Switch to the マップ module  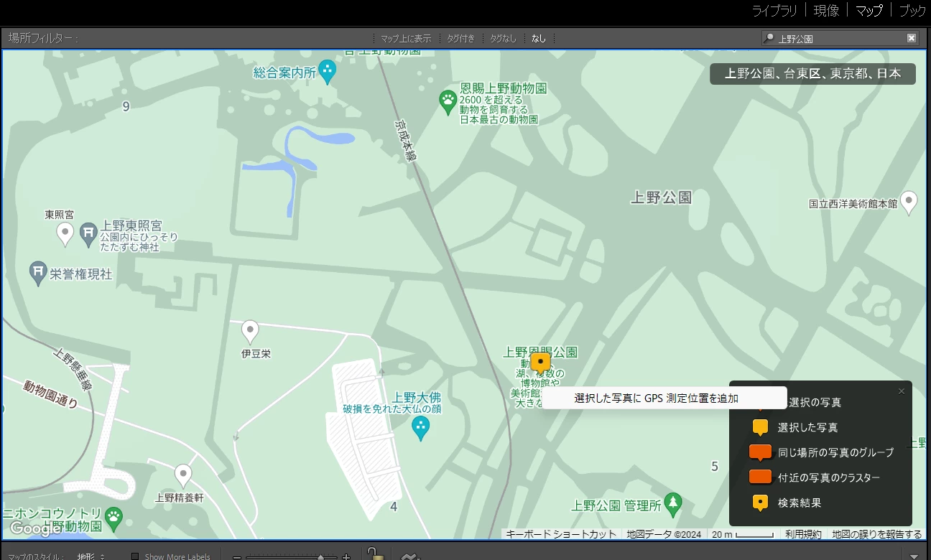(869, 11)
